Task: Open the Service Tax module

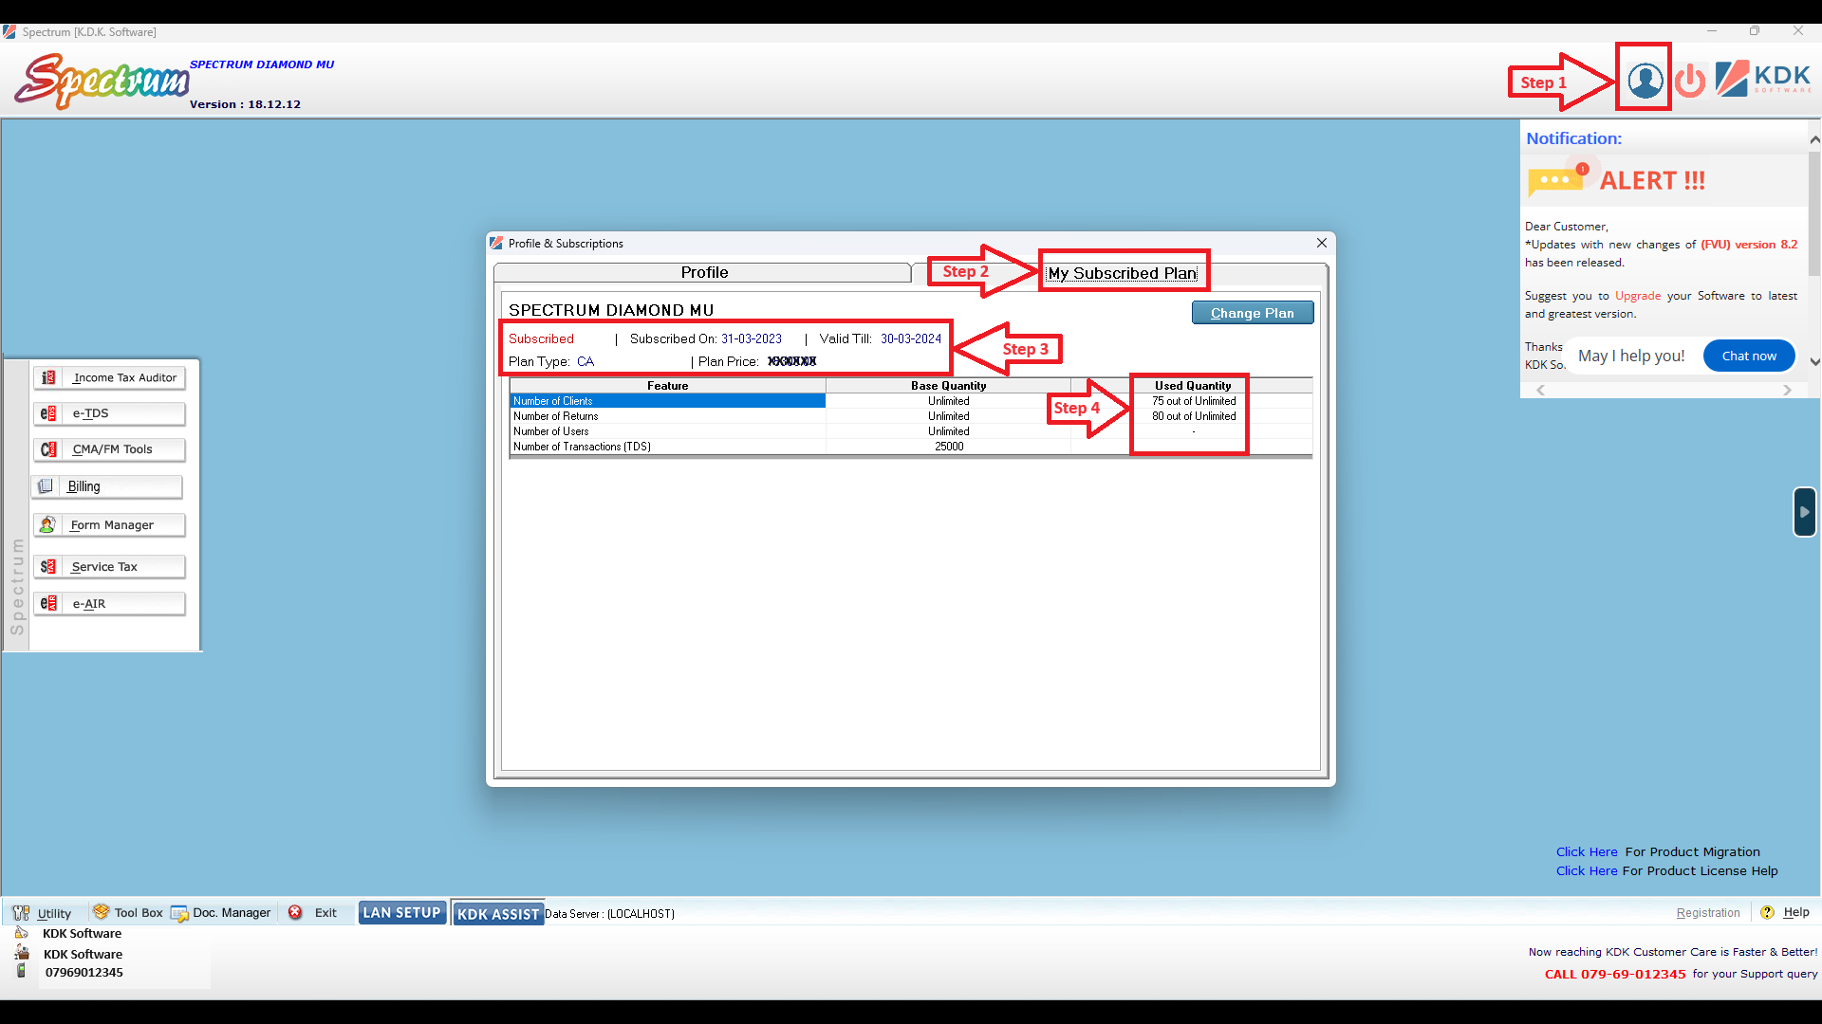Action: click(109, 566)
